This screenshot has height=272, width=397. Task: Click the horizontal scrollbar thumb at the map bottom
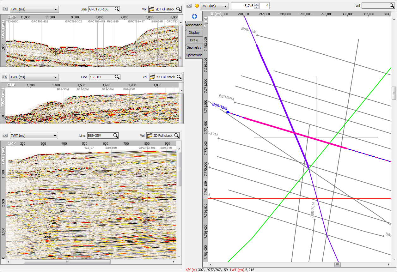pyautogui.click(x=337, y=264)
